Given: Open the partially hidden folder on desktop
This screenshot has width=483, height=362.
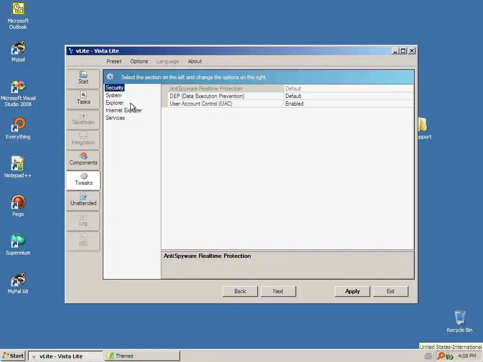Looking at the screenshot, I should click(x=425, y=128).
